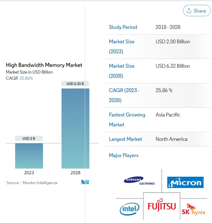Select the 2028 bar in the chart
This screenshot has height=223, width=212.
pos(75,129)
